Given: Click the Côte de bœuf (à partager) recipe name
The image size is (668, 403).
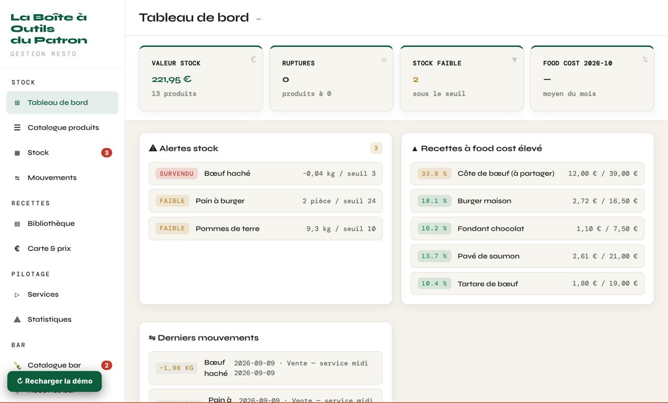Looking at the screenshot, I should 506,173.
